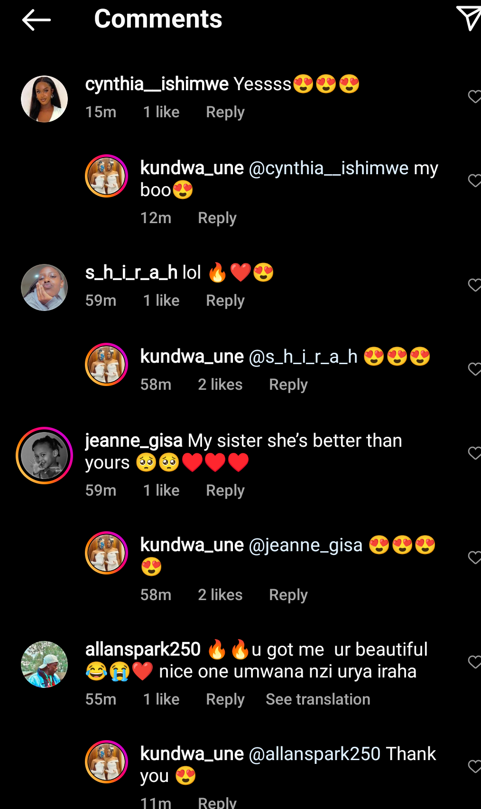Reply to allanspark250's comment
The image size is (481, 809).
point(225,699)
